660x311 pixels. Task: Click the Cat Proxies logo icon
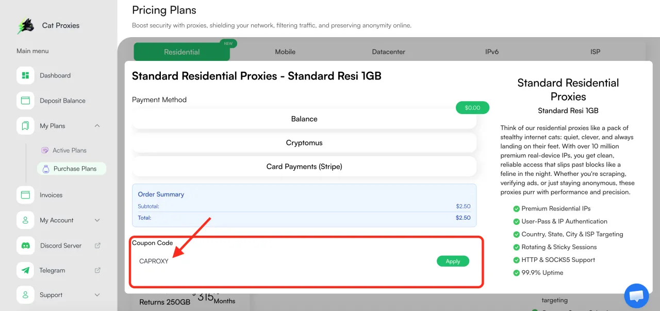point(25,26)
